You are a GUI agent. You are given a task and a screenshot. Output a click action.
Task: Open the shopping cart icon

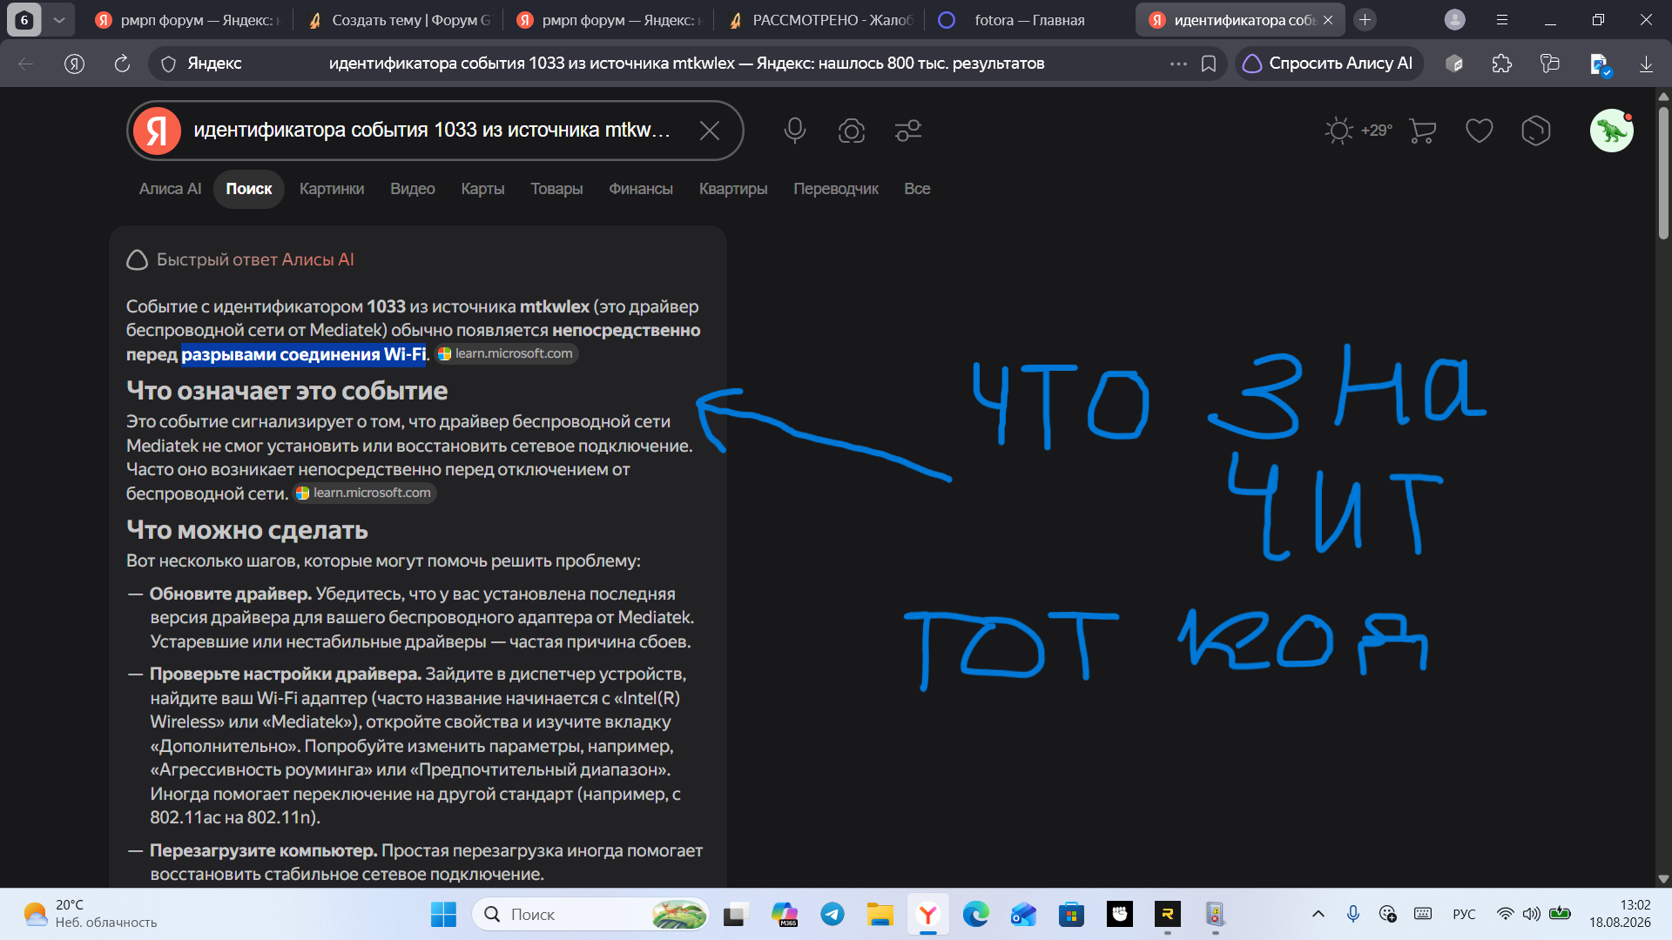tap(1422, 131)
